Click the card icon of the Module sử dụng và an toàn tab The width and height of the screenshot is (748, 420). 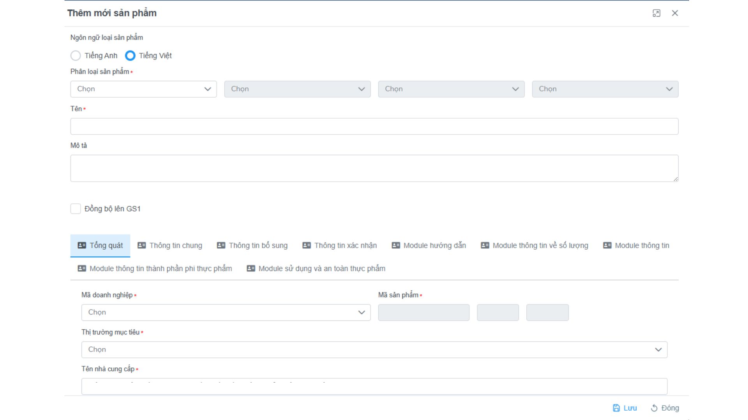(x=251, y=268)
